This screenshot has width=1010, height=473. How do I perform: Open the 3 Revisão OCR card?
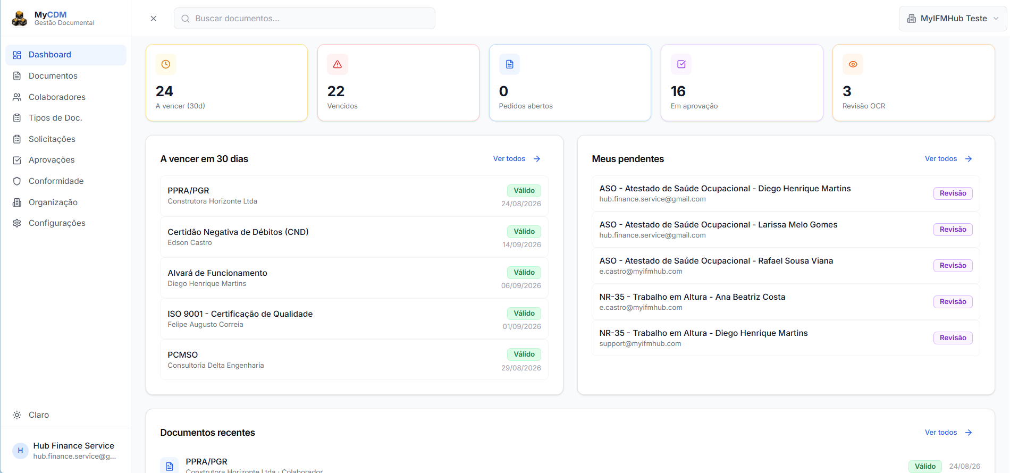(x=914, y=83)
